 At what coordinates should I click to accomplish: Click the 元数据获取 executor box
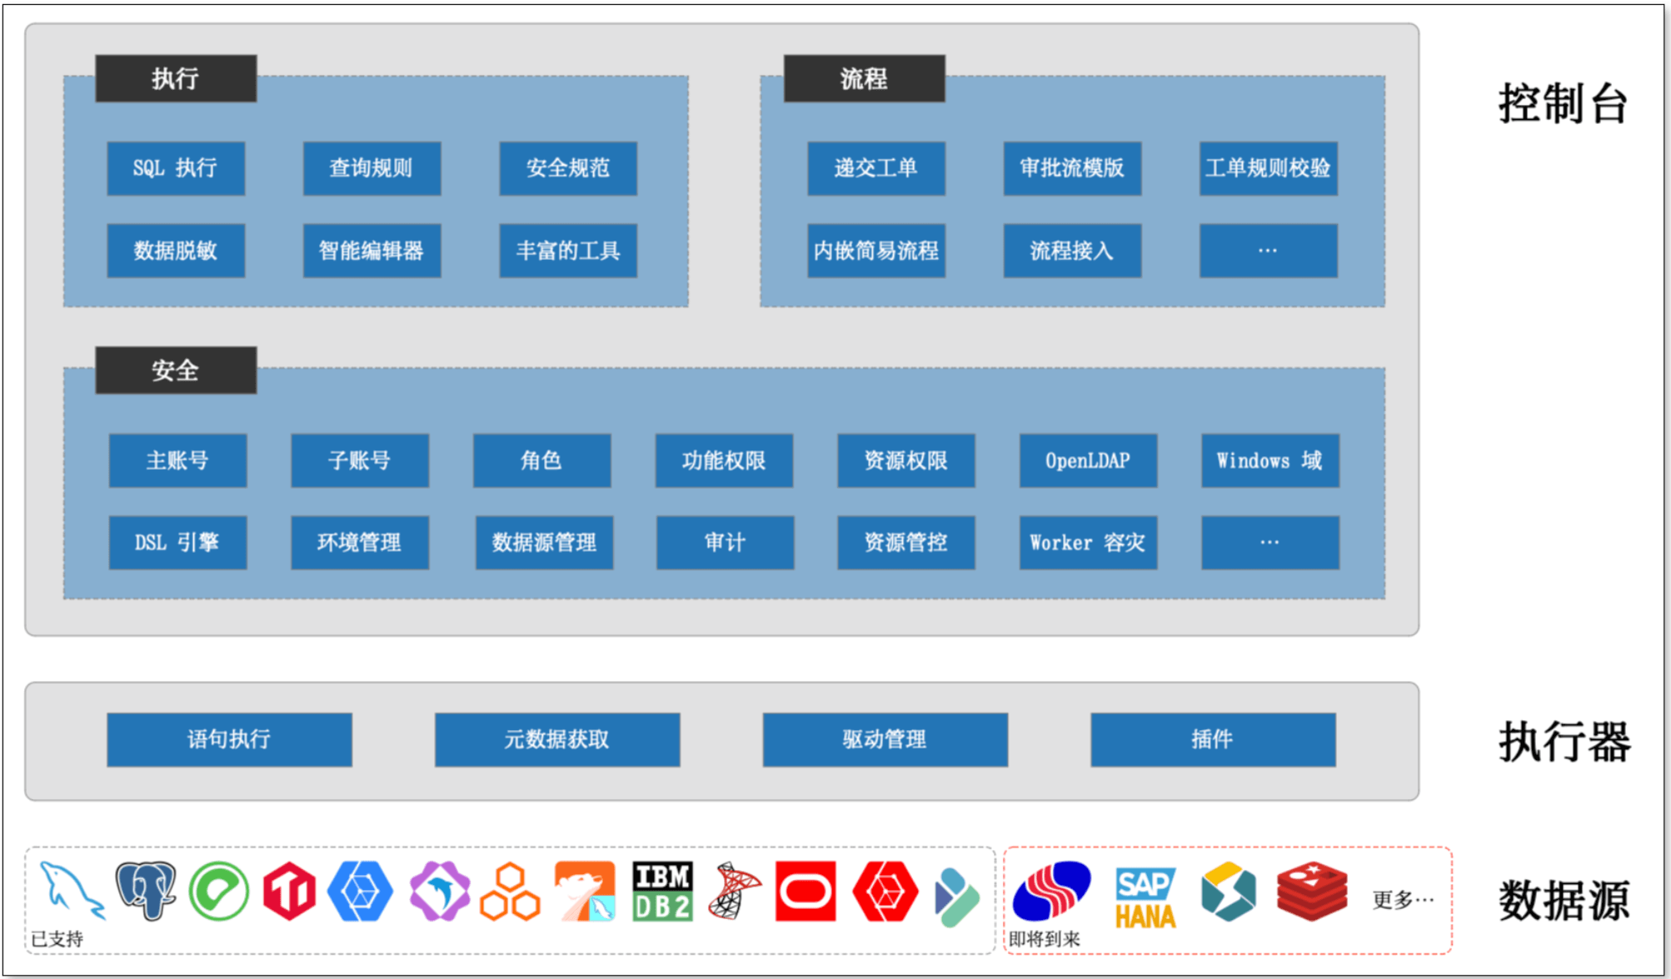tap(556, 739)
